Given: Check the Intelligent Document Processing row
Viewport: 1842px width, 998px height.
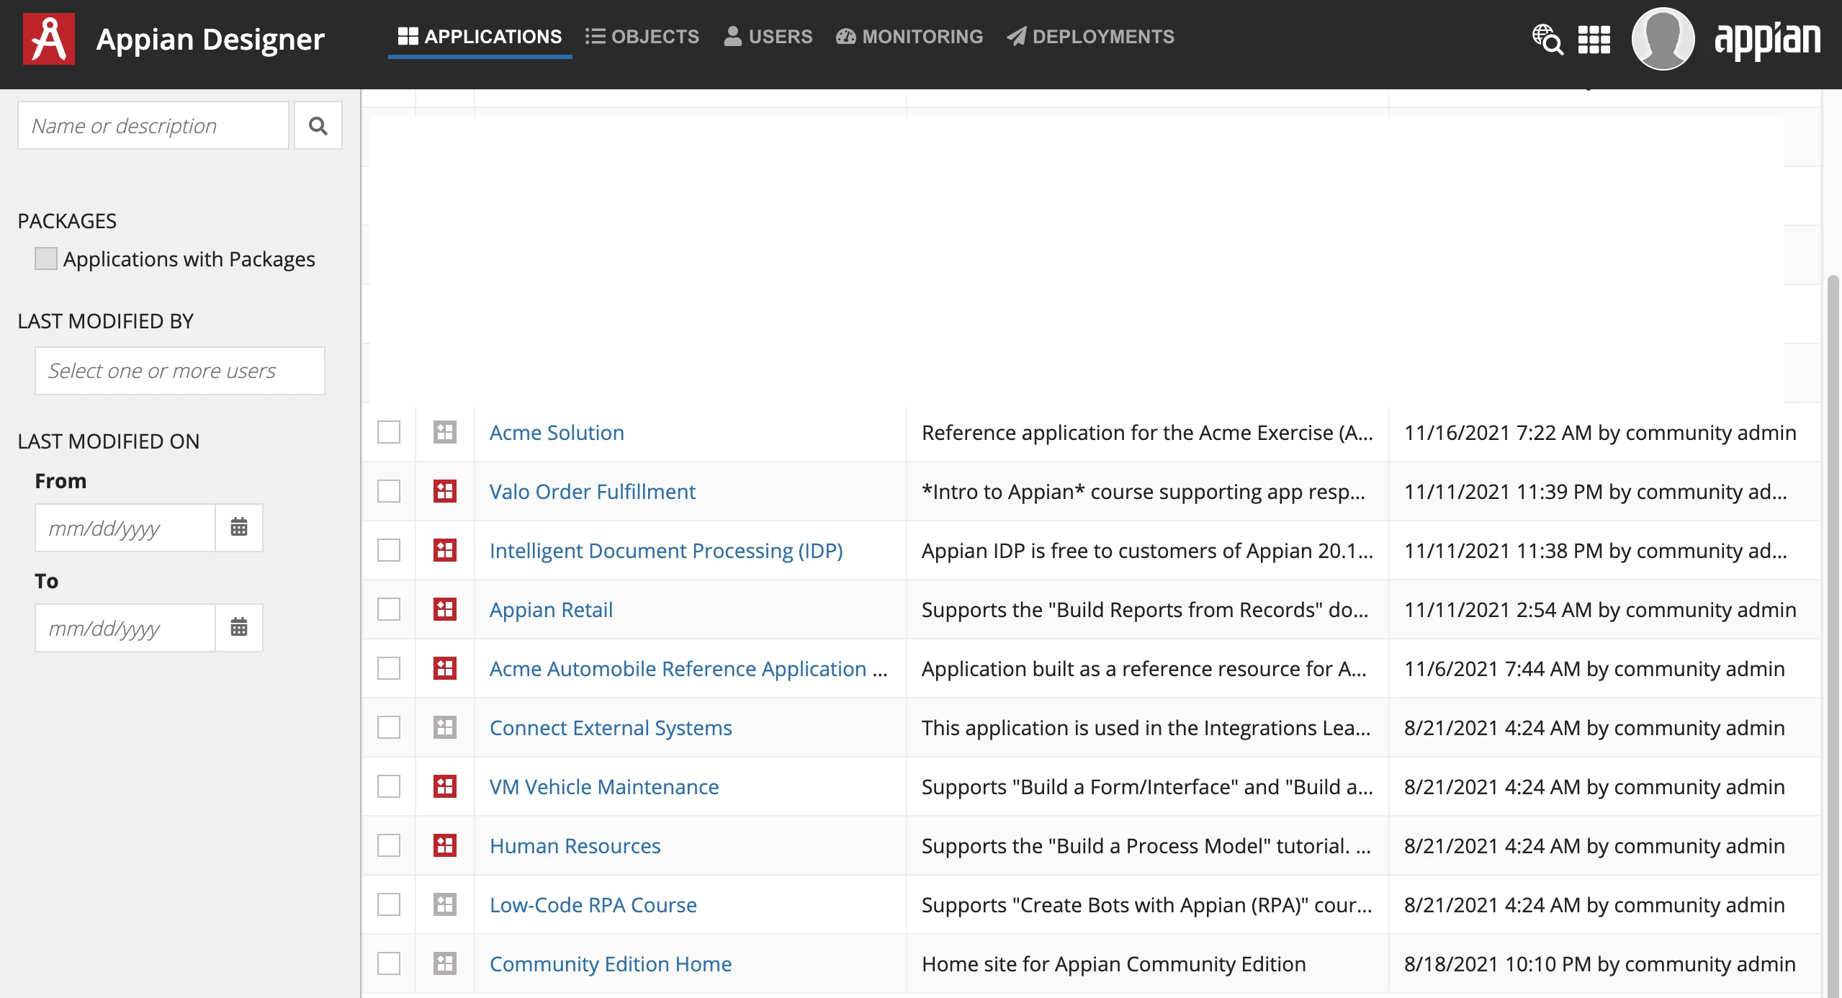Looking at the screenshot, I should tap(389, 550).
